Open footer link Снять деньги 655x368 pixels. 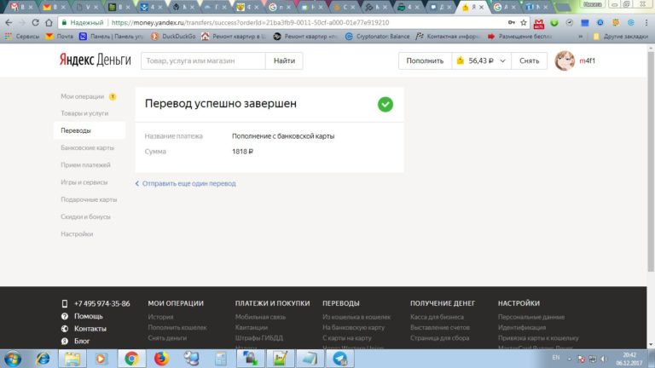point(167,338)
